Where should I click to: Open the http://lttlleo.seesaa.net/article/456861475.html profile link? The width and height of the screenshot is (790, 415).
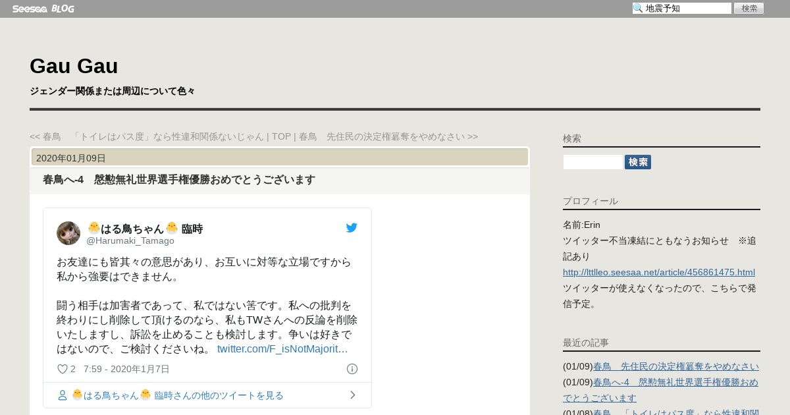[659, 272]
